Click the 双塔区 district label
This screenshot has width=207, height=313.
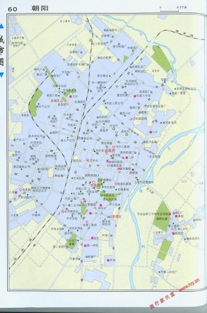pyautogui.click(x=117, y=216)
